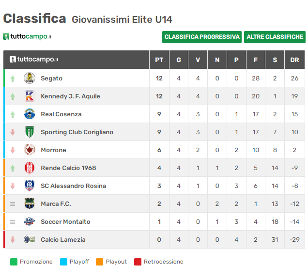The image size is (308, 266).
Task: Click the Real Cosenza team crest
Action: pyautogui.click(x=30, y=114)
